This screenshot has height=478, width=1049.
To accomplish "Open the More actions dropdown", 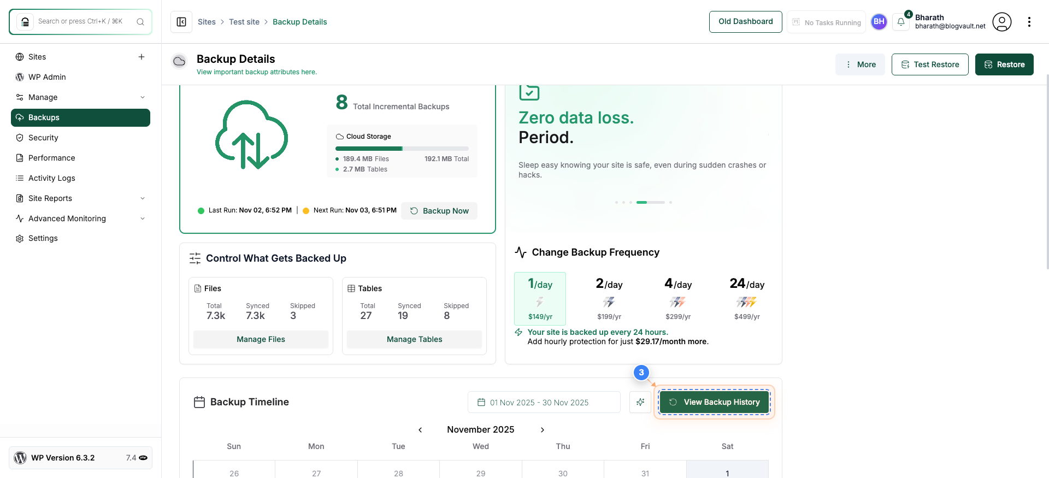I will click(860, 64).
